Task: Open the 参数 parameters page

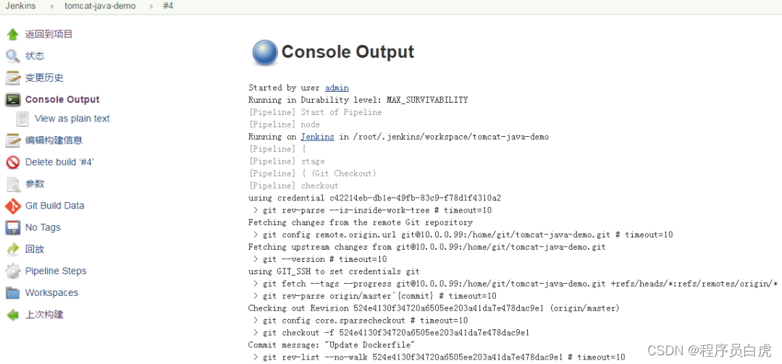Action: click(35, 184)
